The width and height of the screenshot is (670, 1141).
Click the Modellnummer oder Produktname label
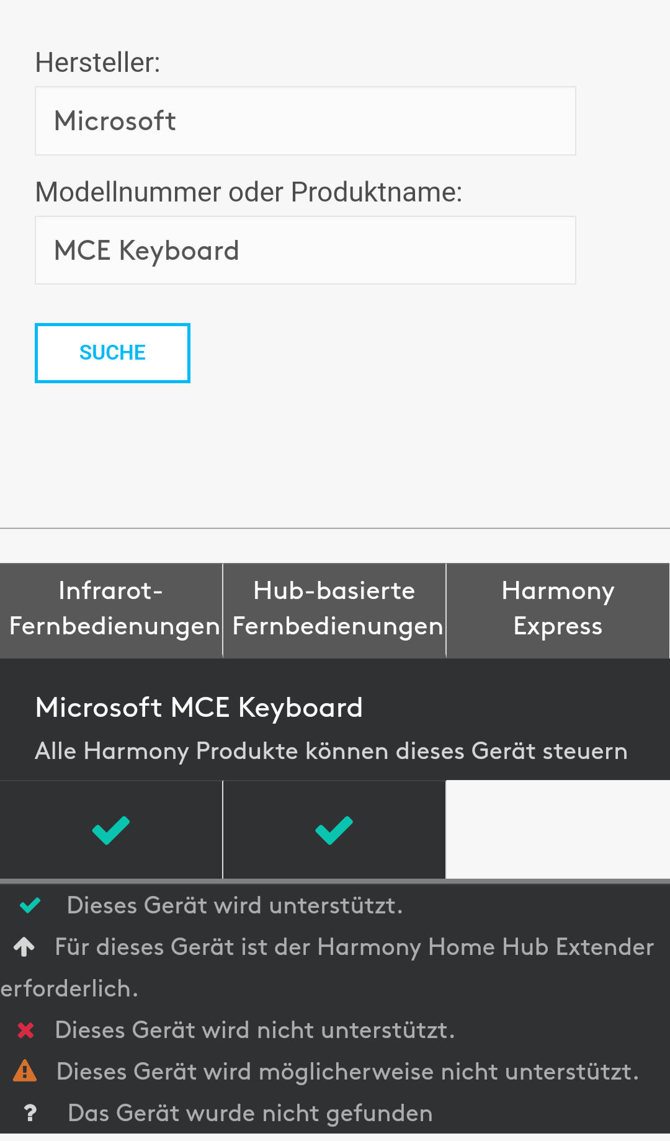(x=249, y=192)
